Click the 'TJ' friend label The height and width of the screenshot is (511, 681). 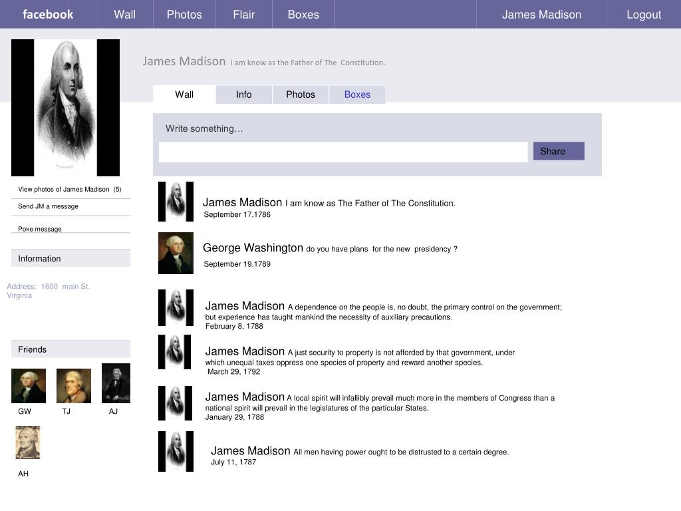pyautogui.click(x=66, y=411)
